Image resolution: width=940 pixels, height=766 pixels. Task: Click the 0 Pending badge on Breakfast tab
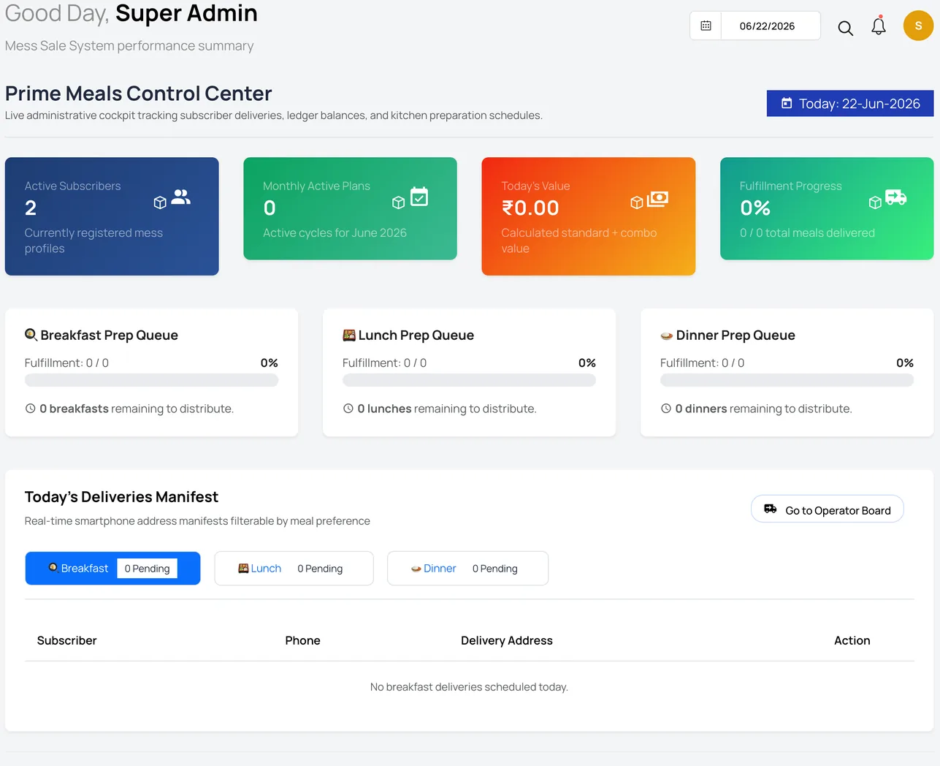pos(148,568)
